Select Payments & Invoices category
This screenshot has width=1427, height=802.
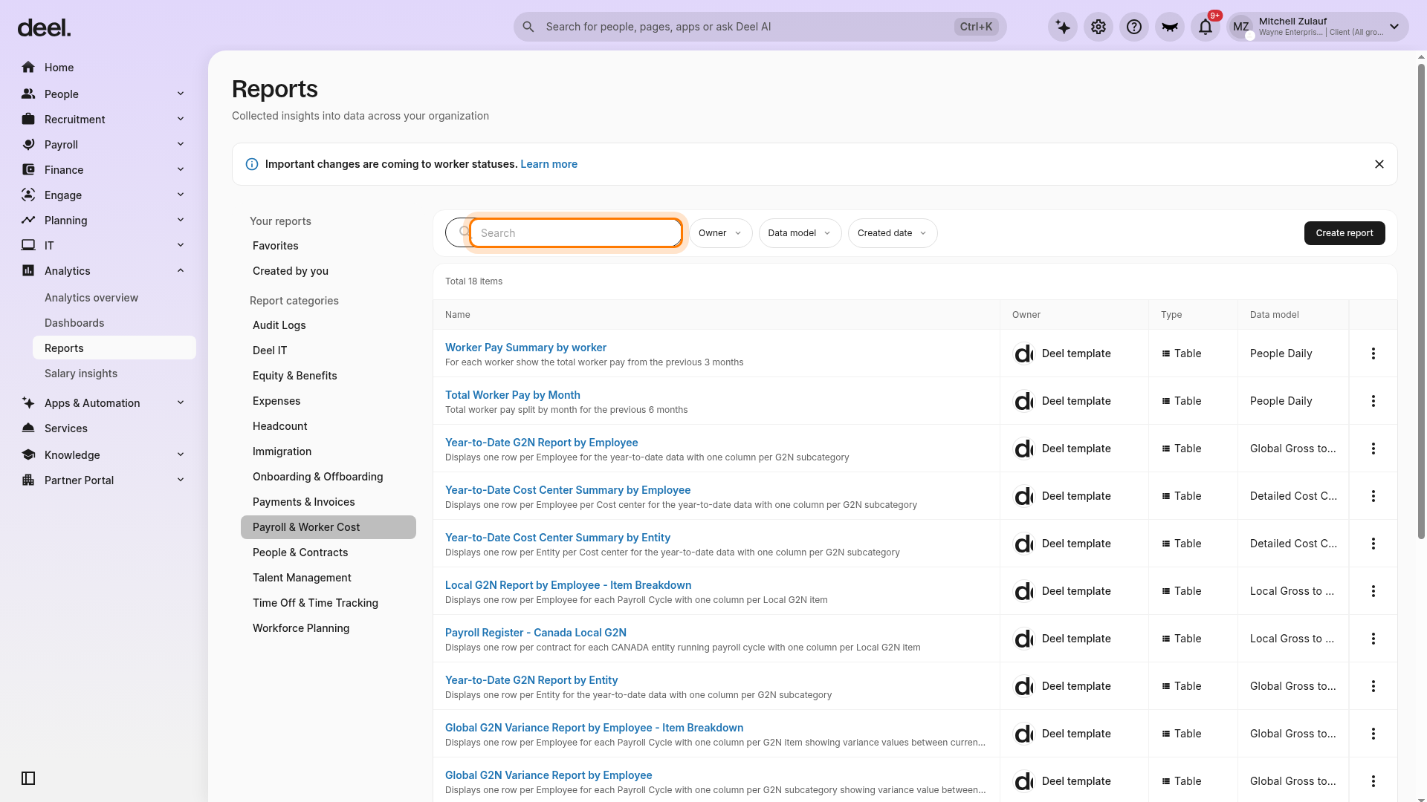(x=329, y=502)
